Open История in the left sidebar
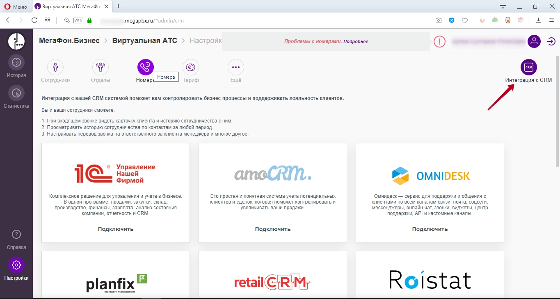Screen dimensions: 560x299 point(16,63)
